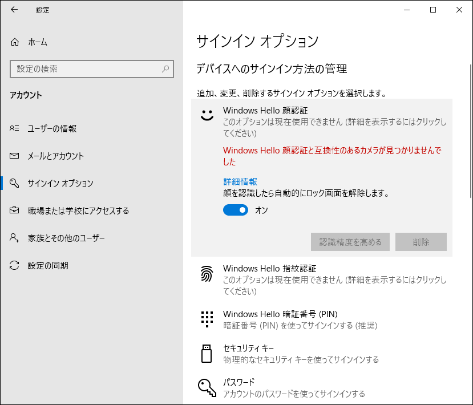
Task: Click the red camera-not-found error text
Action: tap(332, 156)
